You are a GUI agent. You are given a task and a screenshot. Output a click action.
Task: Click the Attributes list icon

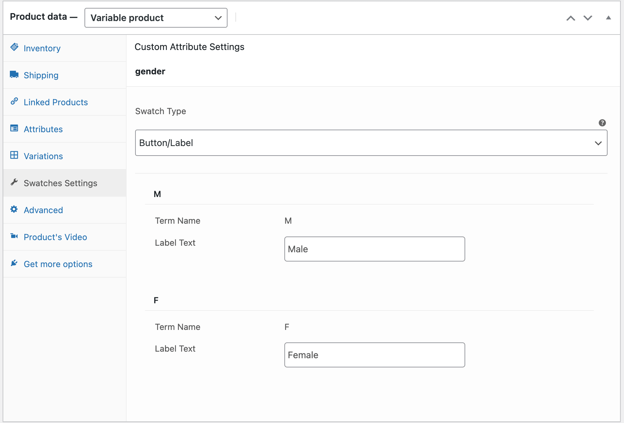(14, 128)
